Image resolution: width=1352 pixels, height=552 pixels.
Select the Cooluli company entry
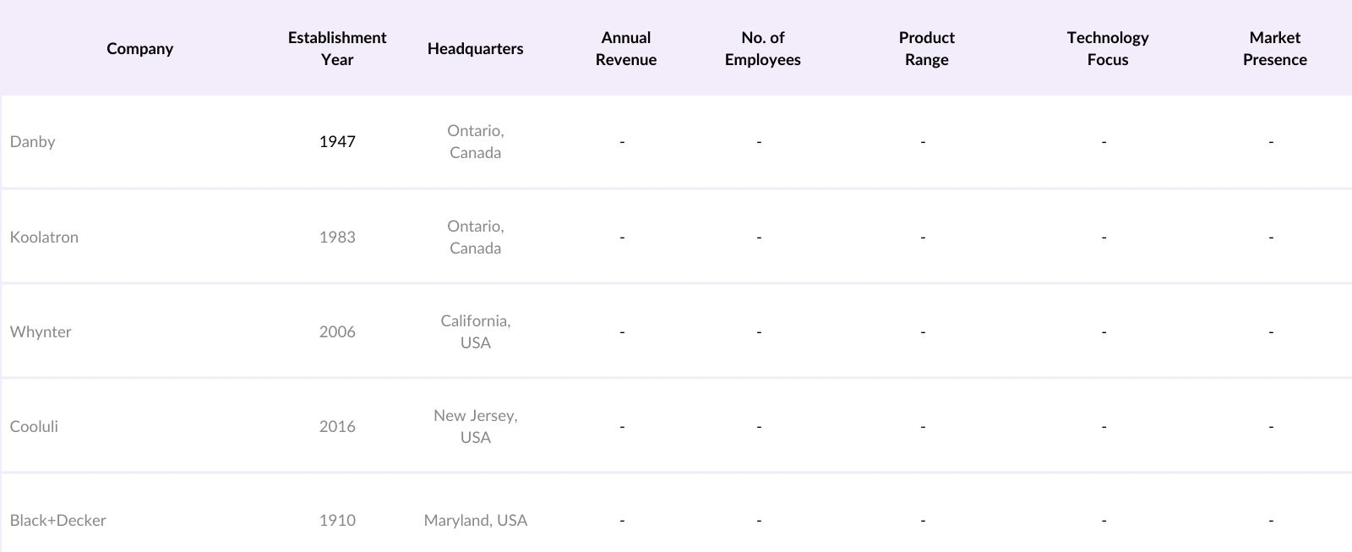point(34,427)
